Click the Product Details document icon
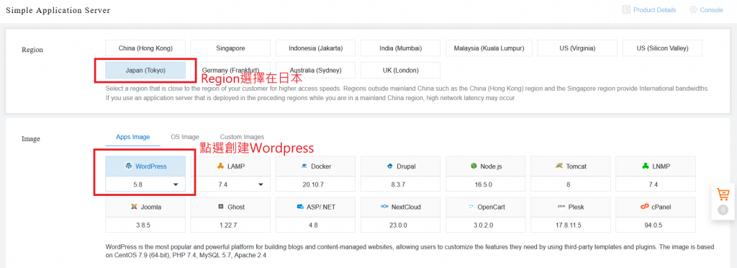The height and width of the screenshot is (268, 737). tap(626, 9)
